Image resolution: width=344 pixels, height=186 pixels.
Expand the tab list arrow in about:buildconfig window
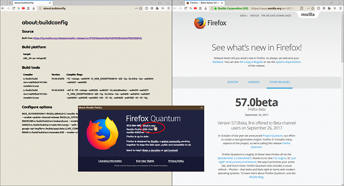10,3
